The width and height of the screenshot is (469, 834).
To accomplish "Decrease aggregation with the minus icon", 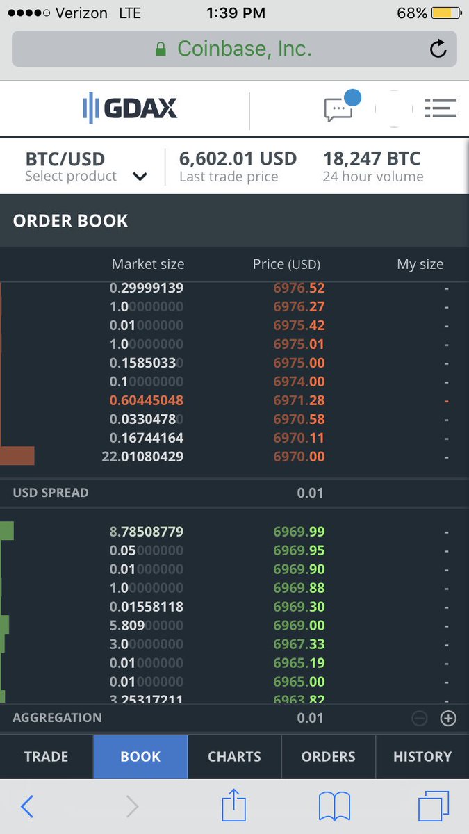I will [419, 719].
